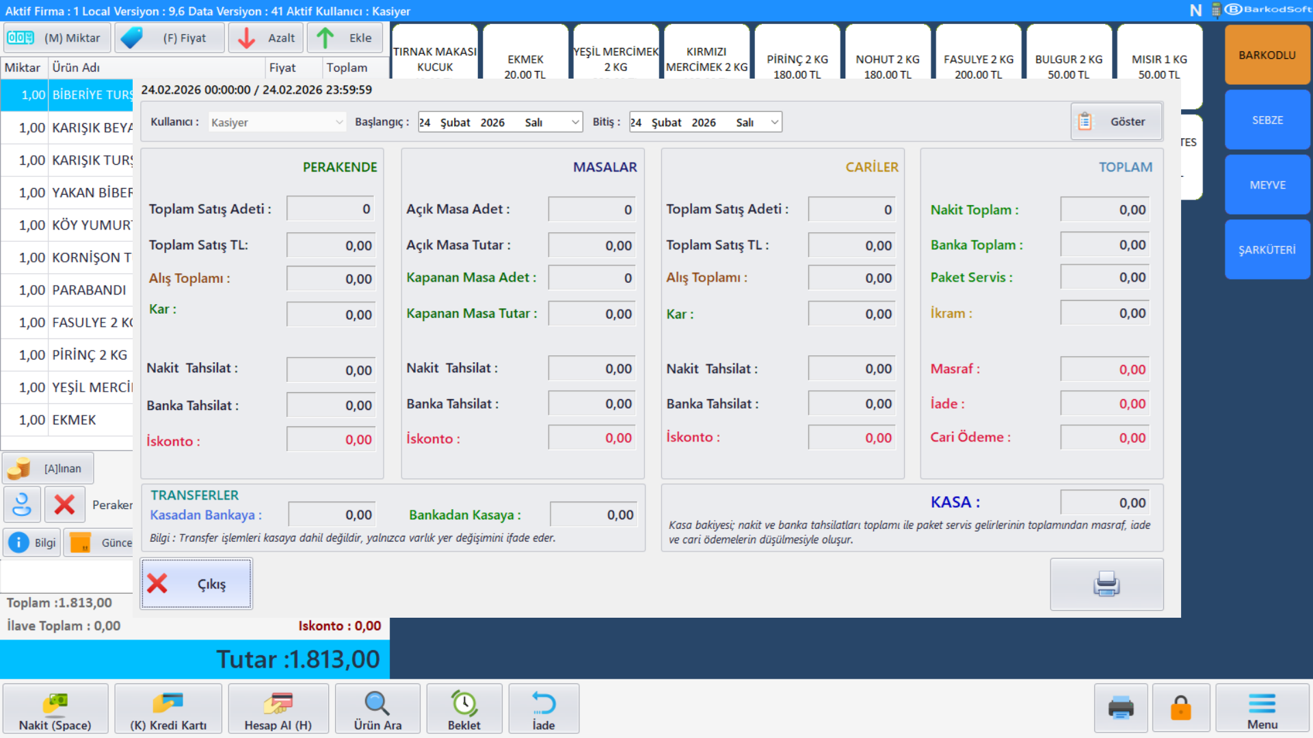The height and width of the screenshot is (738, 1313).
Task: Open Ürün Ara product search
Action: click(x=377, y=709)
